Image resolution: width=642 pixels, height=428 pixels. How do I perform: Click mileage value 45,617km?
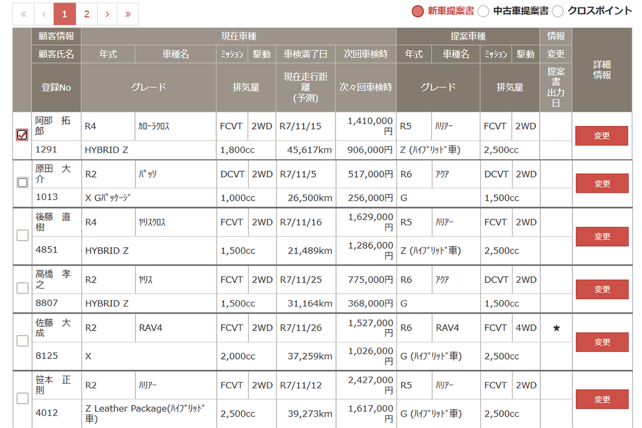[310, 150]
